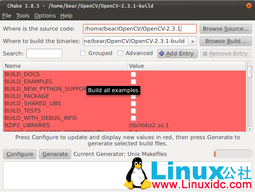
Task: Open the Options menu
Action: pyautogui.click(x=45, y=16)
